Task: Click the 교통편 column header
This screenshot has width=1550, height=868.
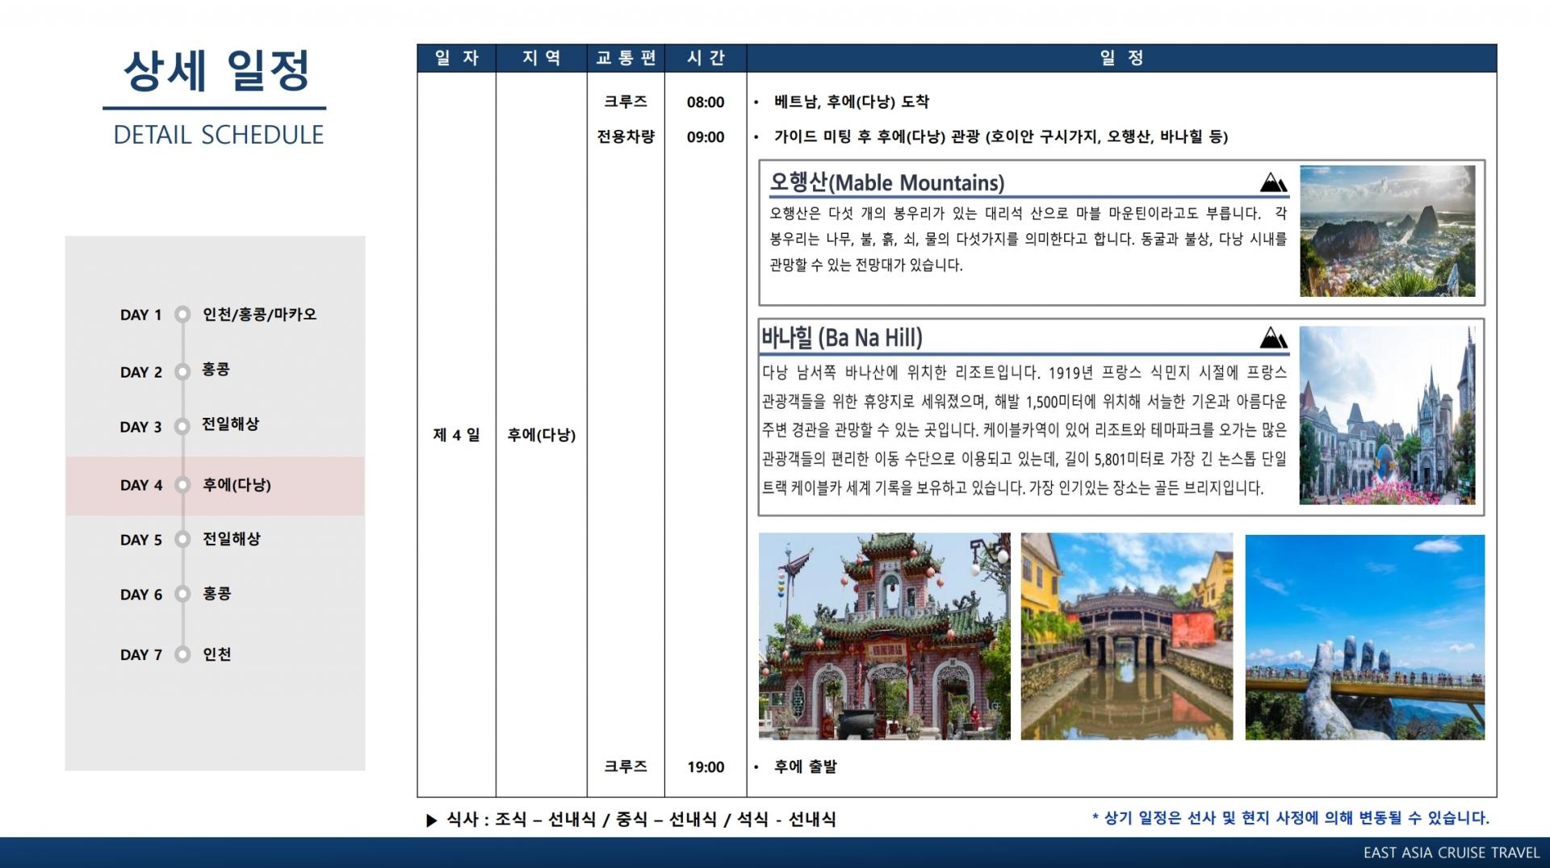Action: coord(626,58)
